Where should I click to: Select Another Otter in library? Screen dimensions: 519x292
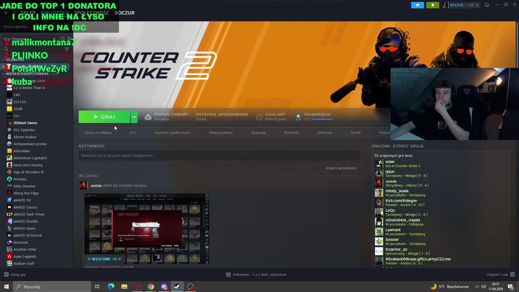pyautogui.click(x=25, y=249)
